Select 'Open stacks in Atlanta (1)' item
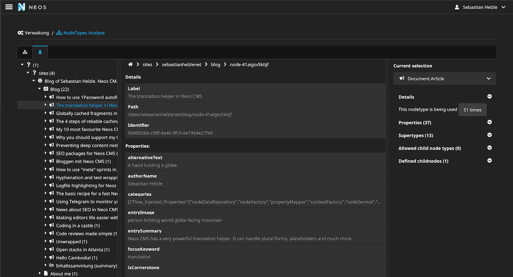This screenshot has width=513, height=277. tap(83, 250)
